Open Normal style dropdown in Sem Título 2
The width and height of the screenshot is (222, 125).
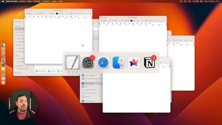[43, 14]
